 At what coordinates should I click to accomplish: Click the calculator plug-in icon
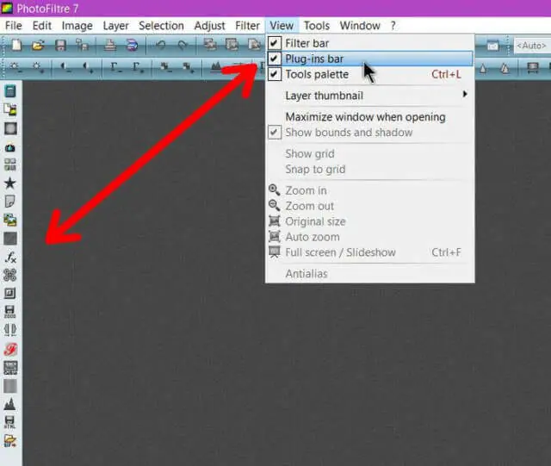(10, 91)
